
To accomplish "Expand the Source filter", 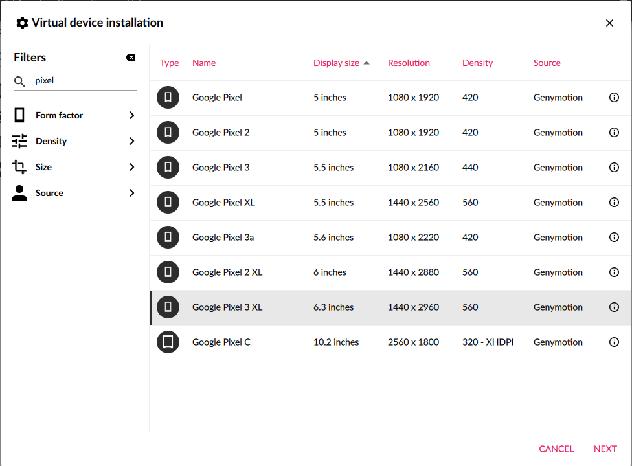I will coord(131,193).
